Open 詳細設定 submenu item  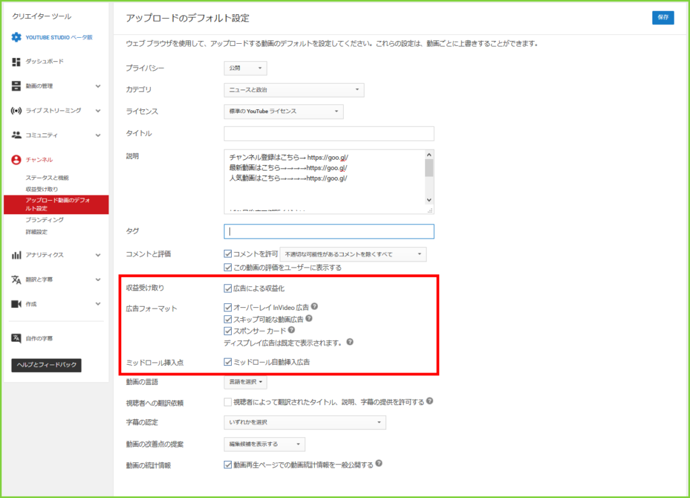coord(36,232)
